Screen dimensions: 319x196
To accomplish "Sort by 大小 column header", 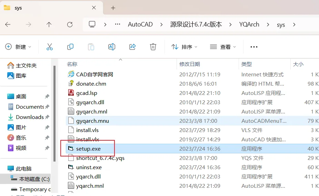I will 298,64.
